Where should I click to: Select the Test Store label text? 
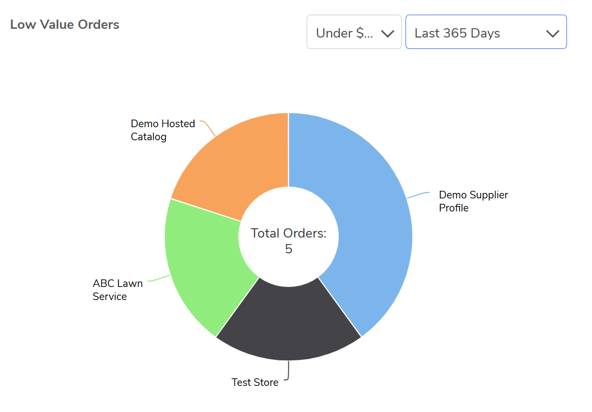254,383
